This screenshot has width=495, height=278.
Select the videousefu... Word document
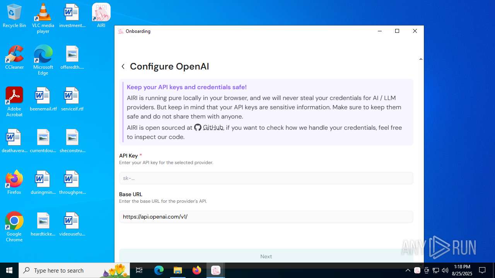(x=72, y=224)
